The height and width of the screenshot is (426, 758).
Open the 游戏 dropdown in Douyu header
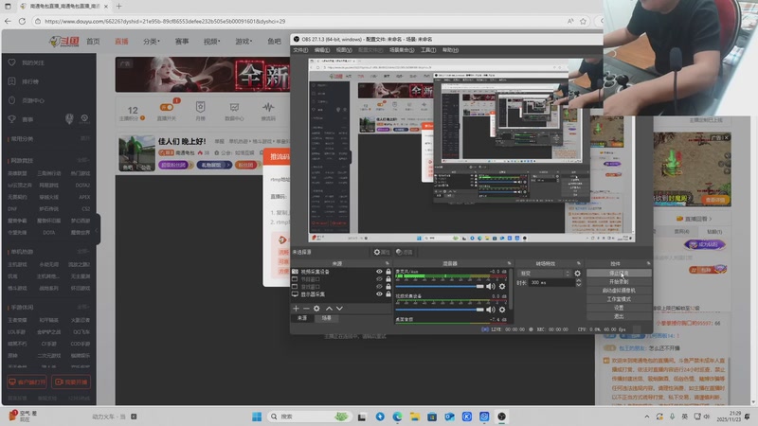pos(244,42)
